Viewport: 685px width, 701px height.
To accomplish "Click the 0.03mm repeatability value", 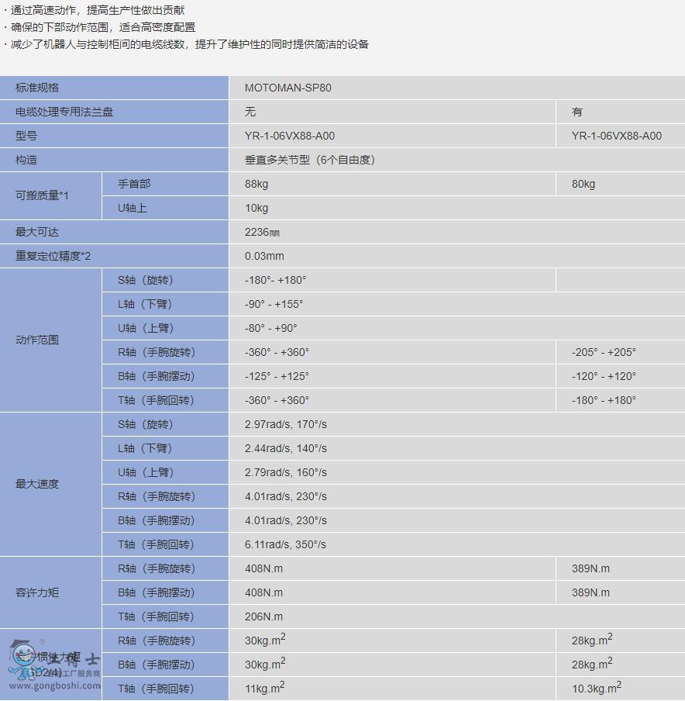I will (264, 256).
